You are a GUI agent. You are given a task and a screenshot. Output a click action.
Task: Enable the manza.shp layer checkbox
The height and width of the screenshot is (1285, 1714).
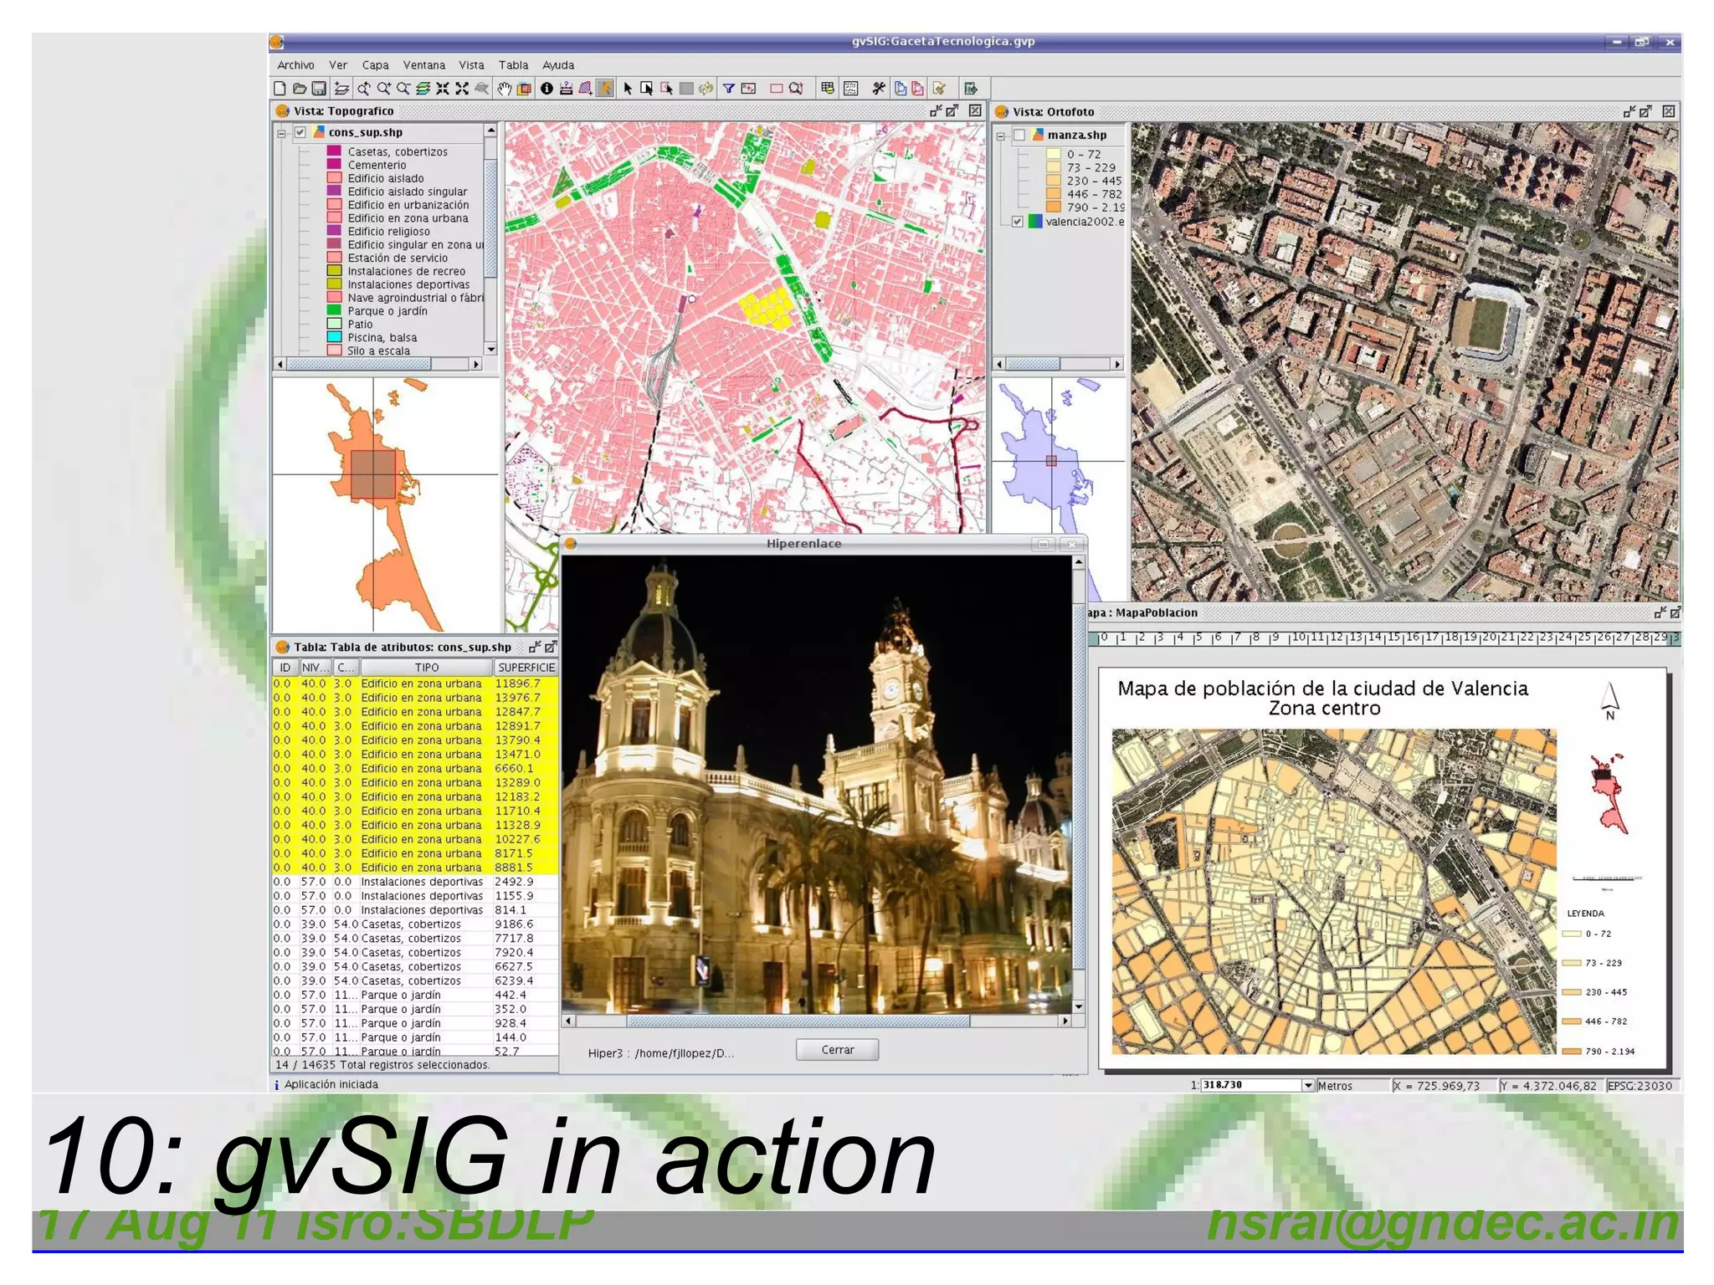[x=1019, y=135]
